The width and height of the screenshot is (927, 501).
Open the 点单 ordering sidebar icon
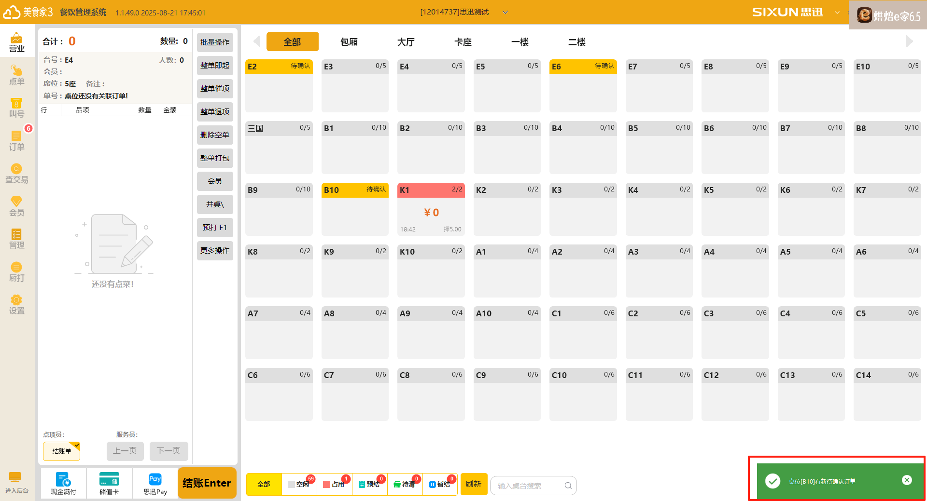tap(16, 75)
